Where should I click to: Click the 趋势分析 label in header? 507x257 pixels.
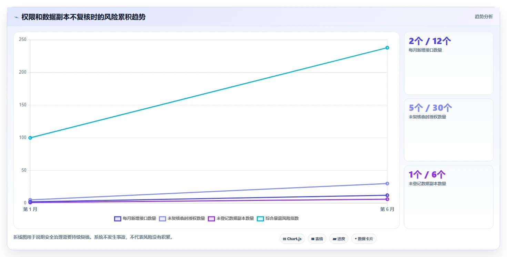tap(484, 17)
